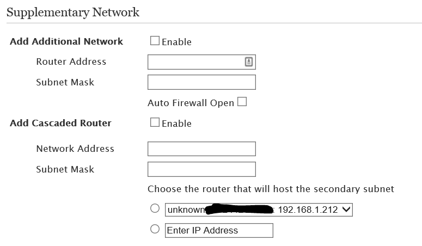Viewport: 422px width, 246px height.
Task: Click Enable label beside Add Cascaded Router
Action: tap(176, 124)
